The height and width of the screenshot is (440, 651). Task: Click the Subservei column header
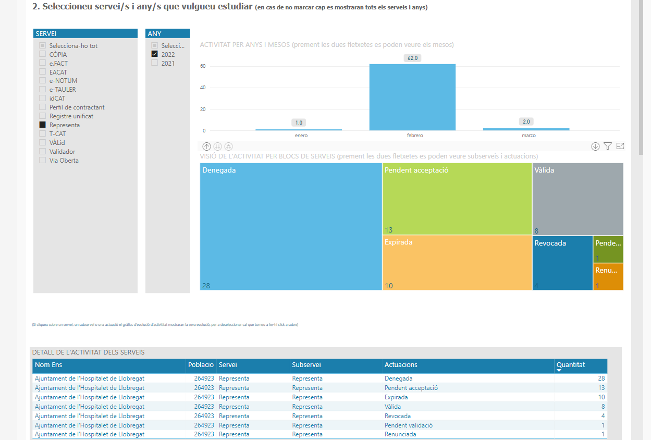pos(306,365)
